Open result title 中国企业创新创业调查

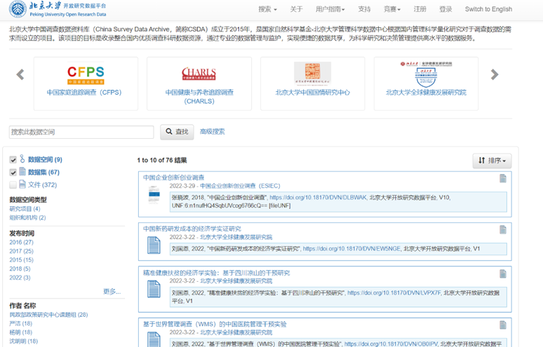pos(173,177)
